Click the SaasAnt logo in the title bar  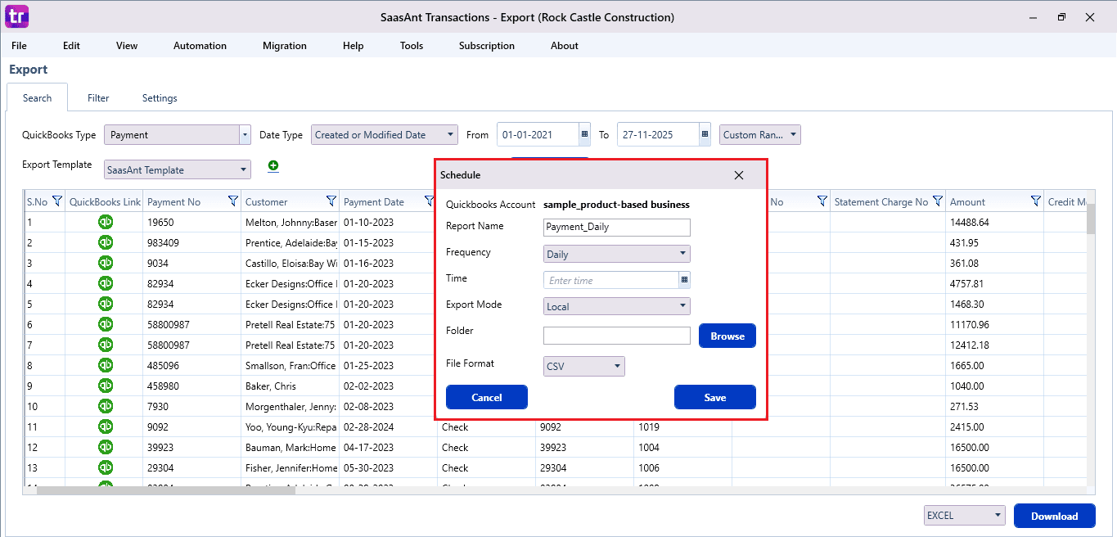pyautogui.click(x=16, y=16)
